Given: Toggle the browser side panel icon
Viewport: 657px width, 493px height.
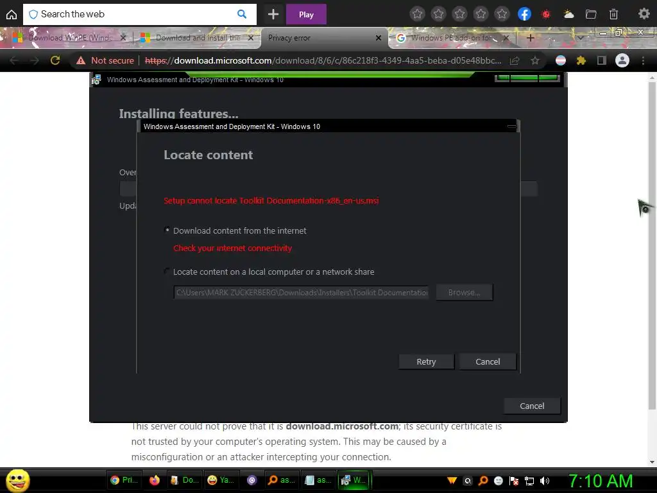Looking at the screenshot, I should tap(601, 60).
